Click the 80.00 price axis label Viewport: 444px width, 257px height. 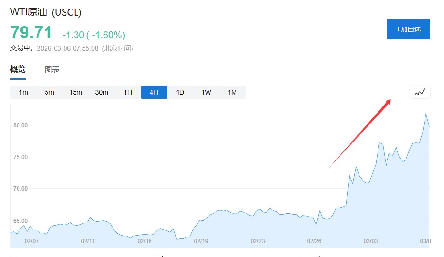[x=21, y=125]
